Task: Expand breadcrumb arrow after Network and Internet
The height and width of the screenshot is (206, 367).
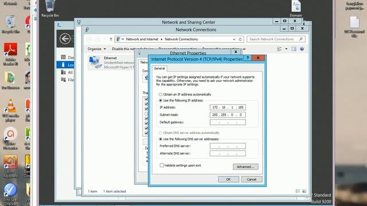Action: point(162,39)
